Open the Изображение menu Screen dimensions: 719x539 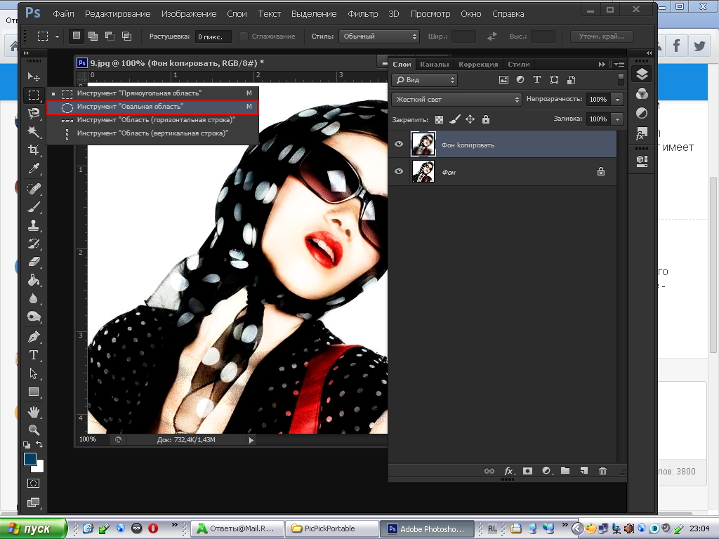pos(188,14)
